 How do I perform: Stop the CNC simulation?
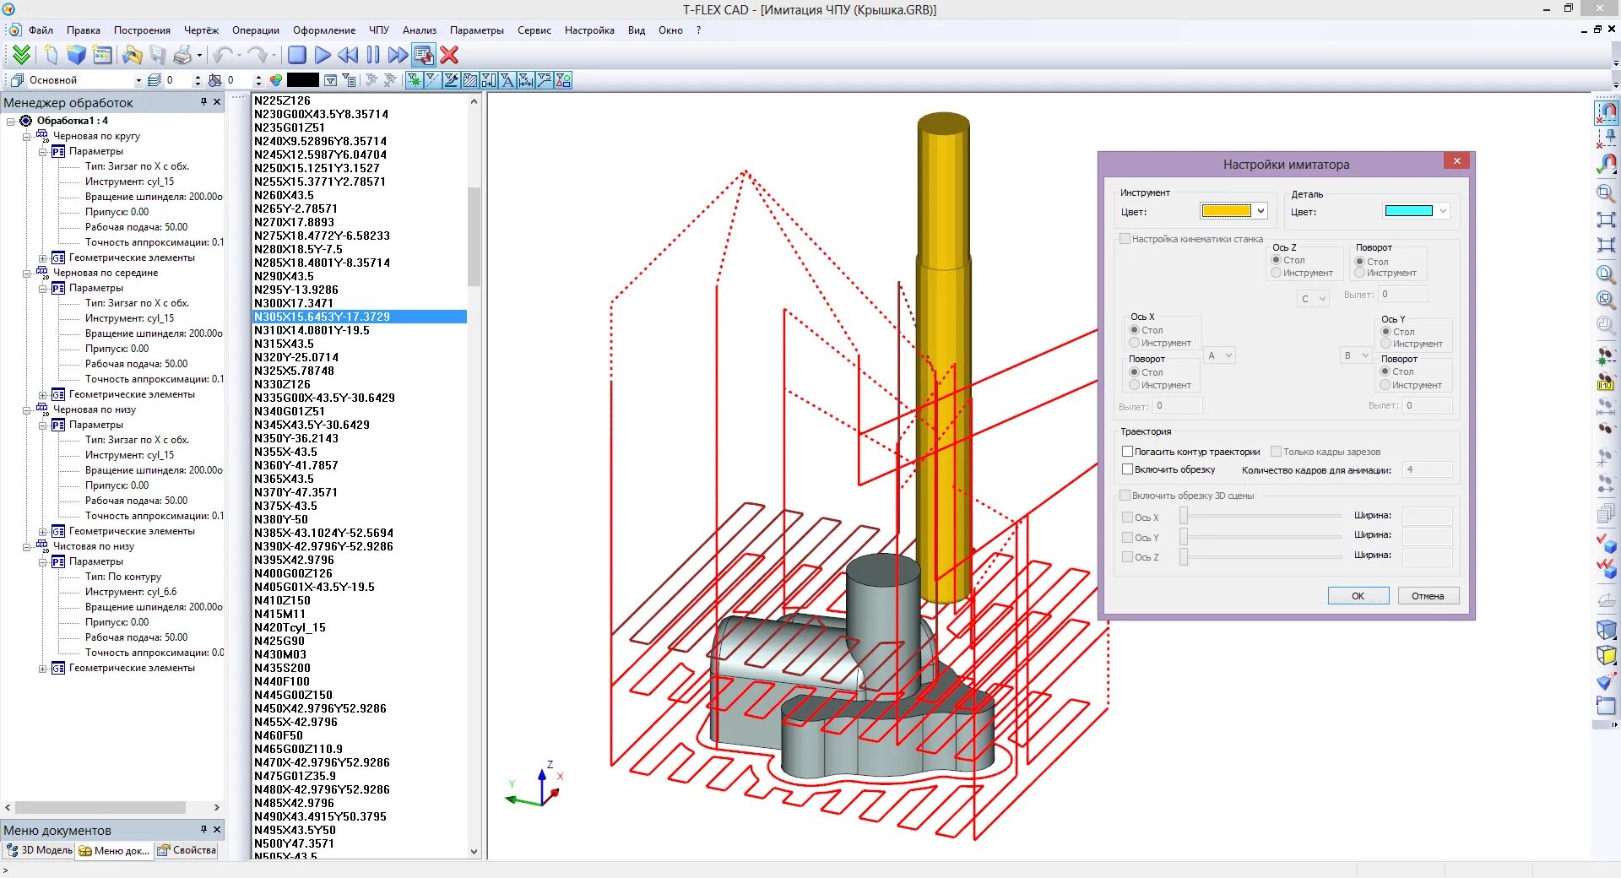click(x=296, y=55)
